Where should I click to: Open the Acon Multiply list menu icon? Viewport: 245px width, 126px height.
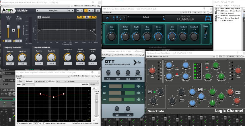[98, 11]
